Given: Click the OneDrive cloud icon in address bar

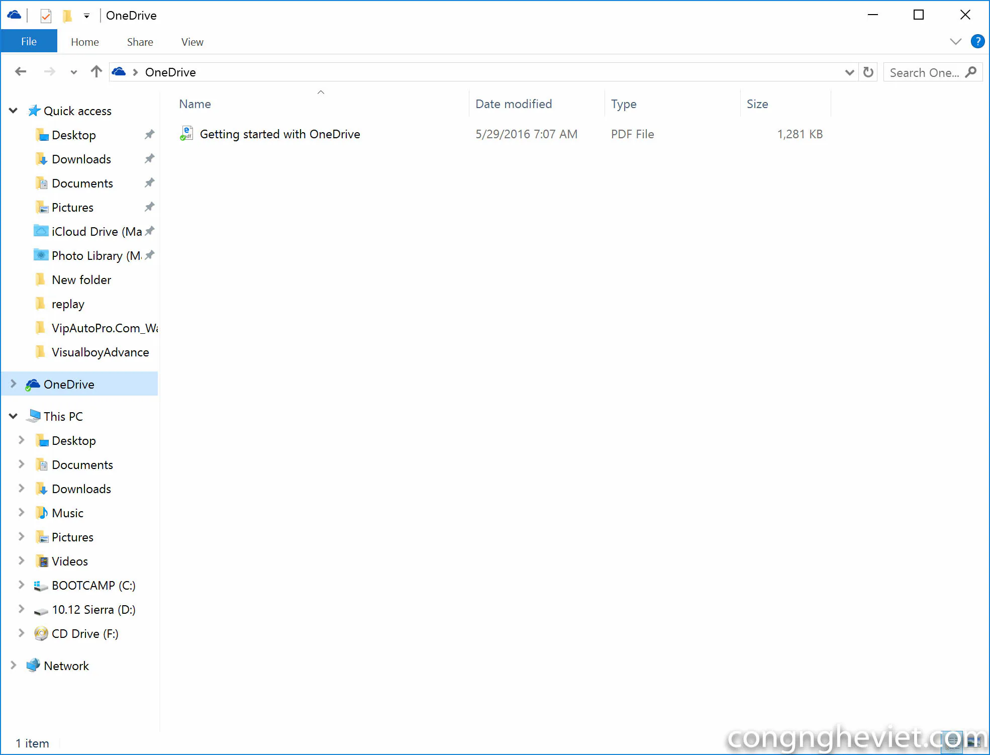Looking at the screenshot, I should click(x=119, y=72).
